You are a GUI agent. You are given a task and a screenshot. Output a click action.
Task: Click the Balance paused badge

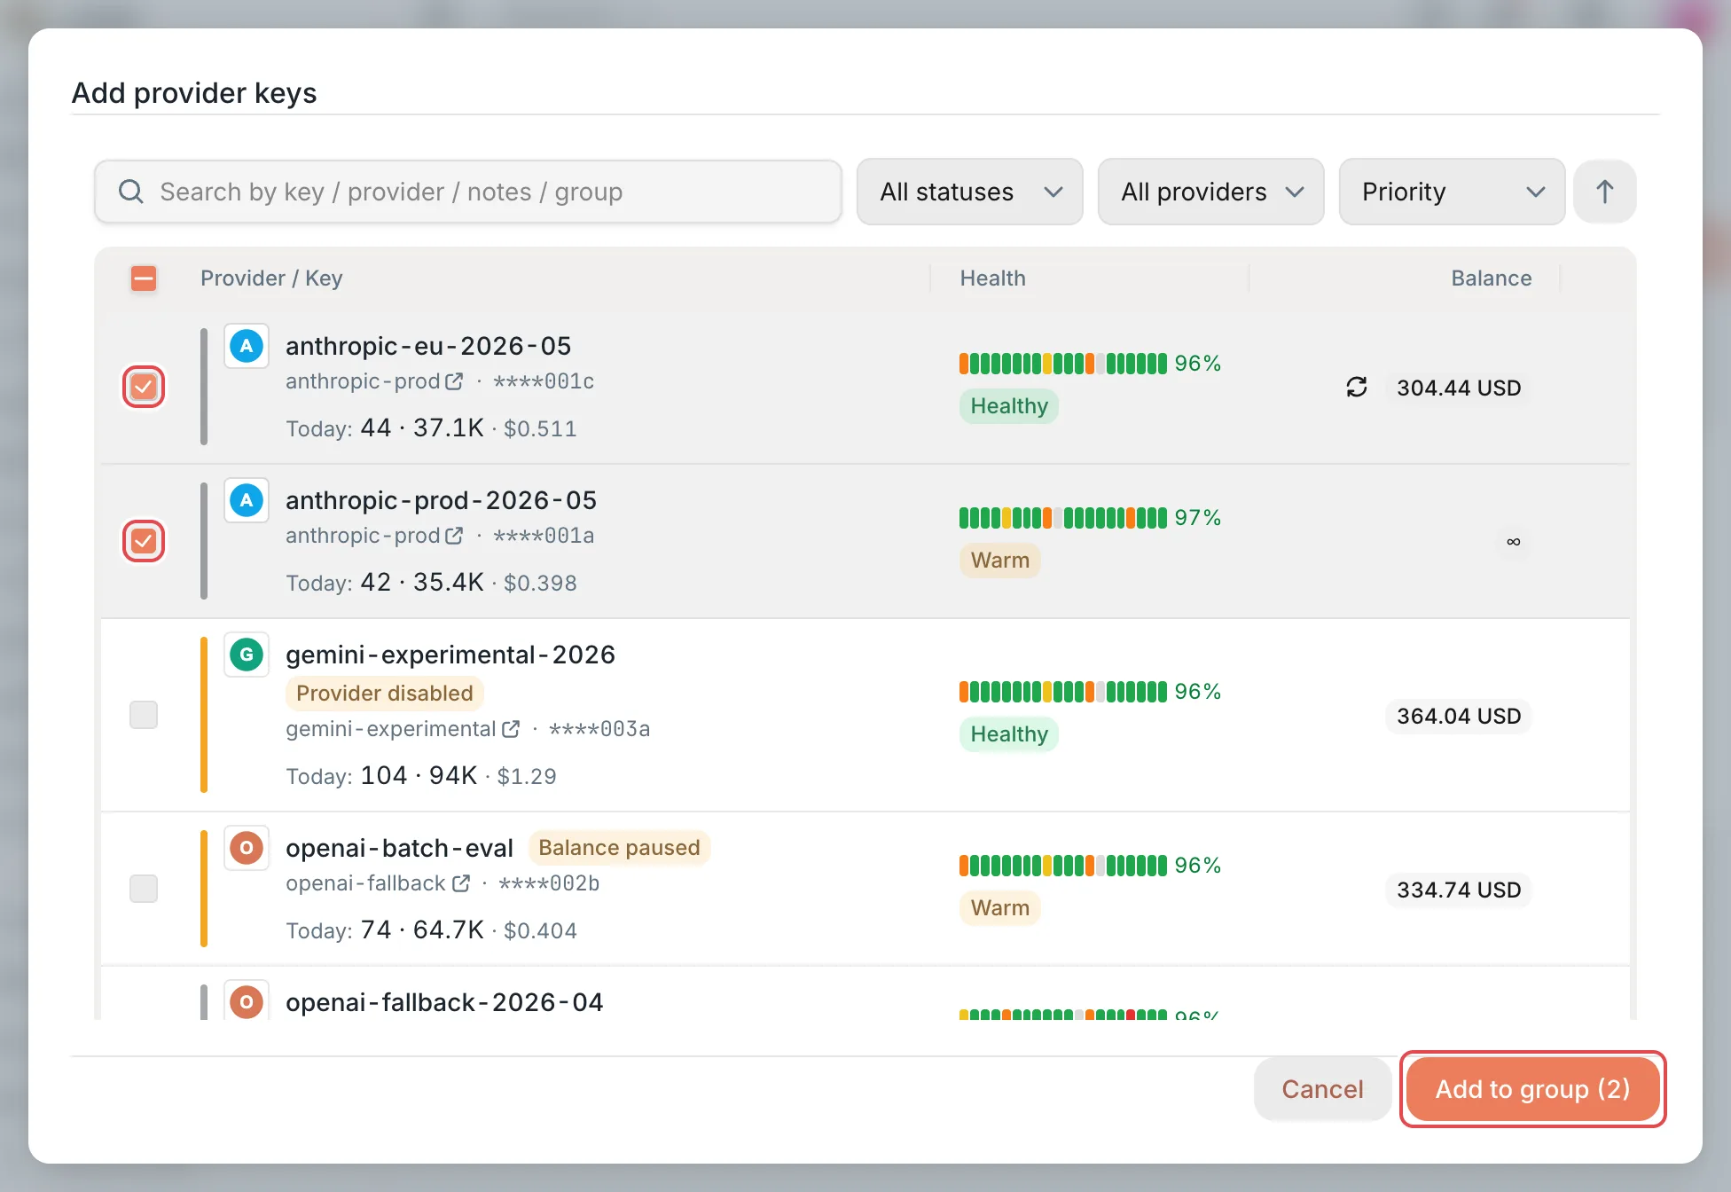(x=619, y=848)
